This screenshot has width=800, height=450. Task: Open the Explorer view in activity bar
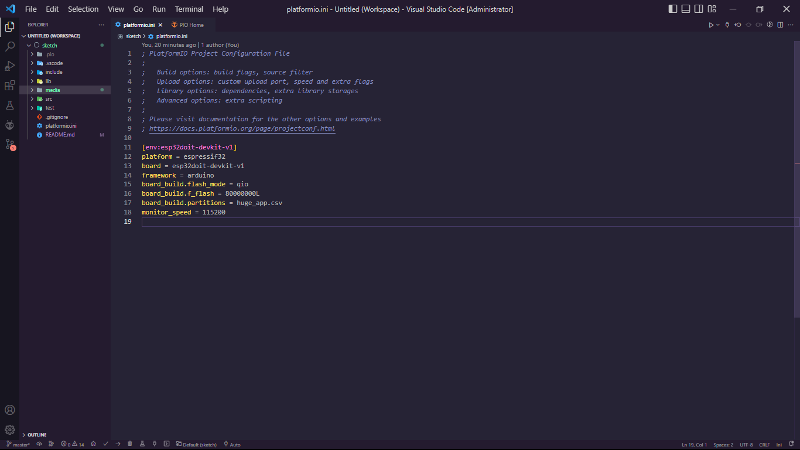point(9,26)
